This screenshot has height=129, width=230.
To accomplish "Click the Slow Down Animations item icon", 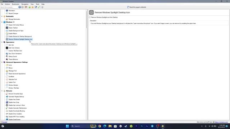I will click(x=7, y=53).
